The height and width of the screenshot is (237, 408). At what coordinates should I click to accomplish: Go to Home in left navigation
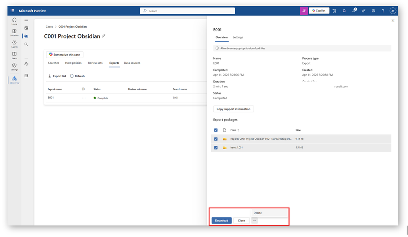(14, 21)
